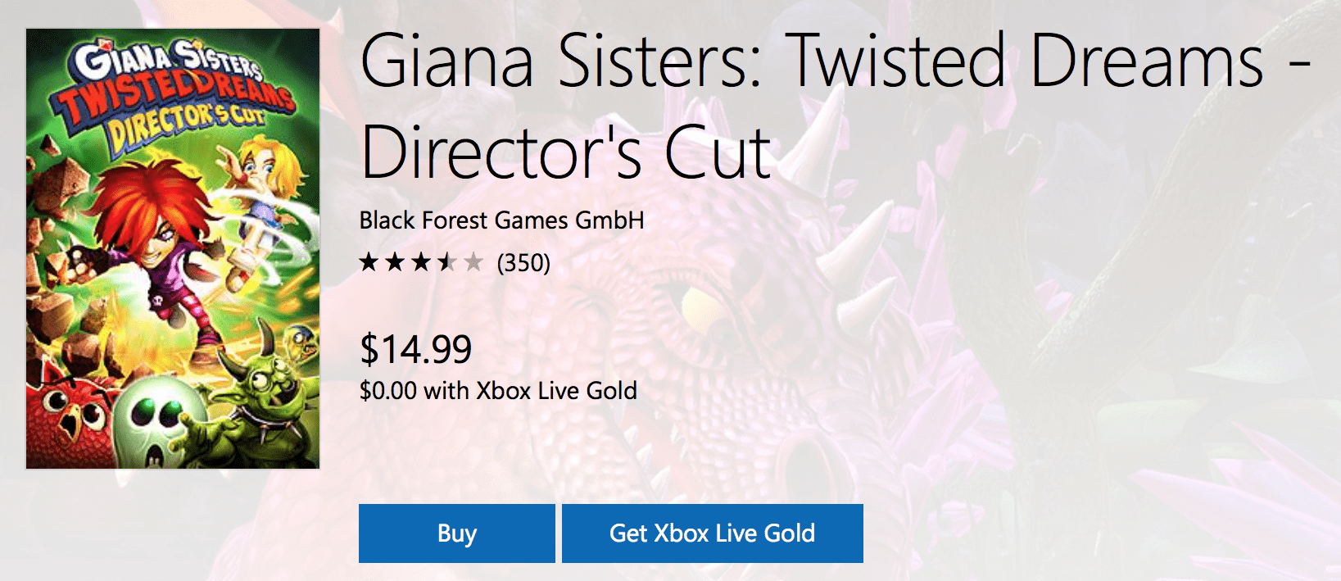This screenshot has height=581, width=1341.
Task: Click the Get Xbox Live Gold button
Action: (x=712, y=533)
